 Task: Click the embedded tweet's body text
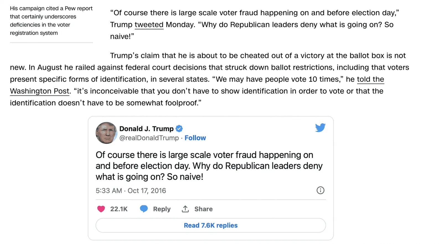point(209,166)
